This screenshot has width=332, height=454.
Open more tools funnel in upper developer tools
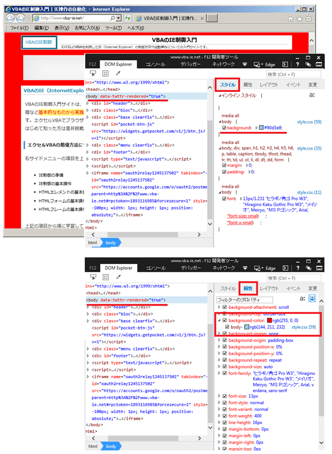click(245, 65)
